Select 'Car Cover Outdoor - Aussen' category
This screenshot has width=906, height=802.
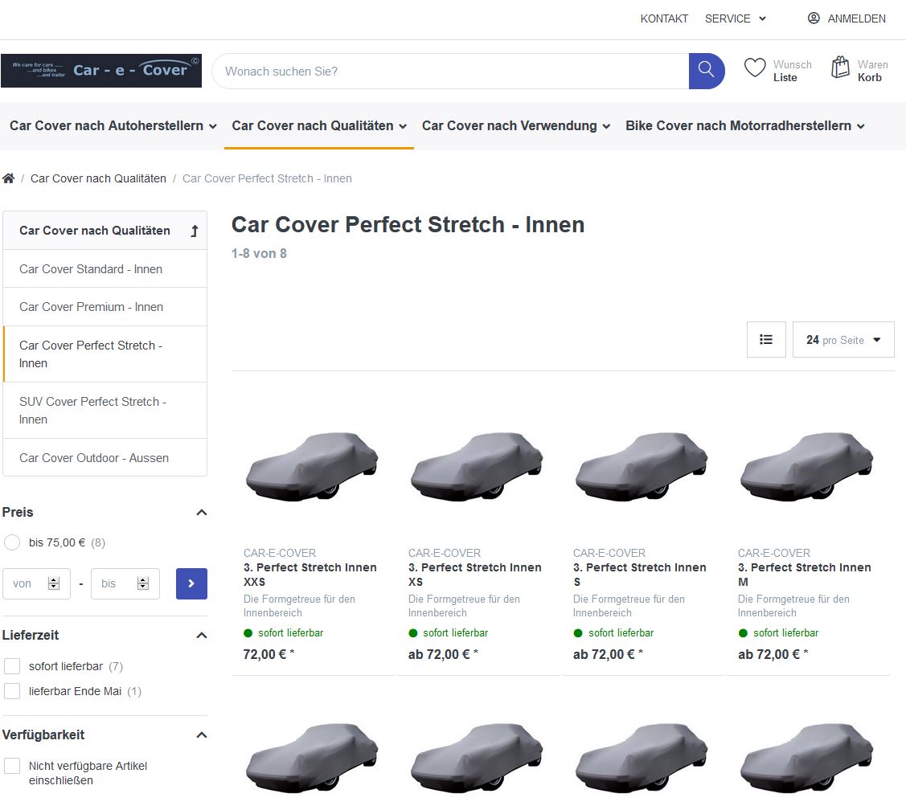pos(105,458)
